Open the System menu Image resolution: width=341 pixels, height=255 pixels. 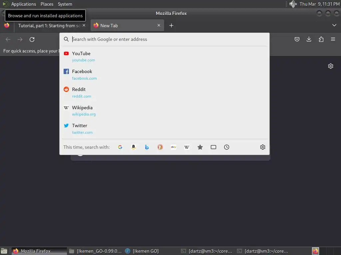(65, 4)
